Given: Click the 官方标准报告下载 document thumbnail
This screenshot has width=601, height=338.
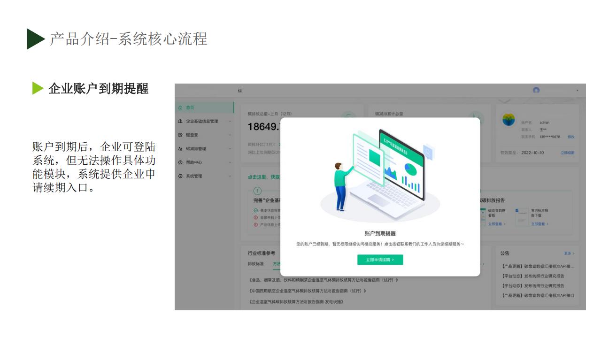Looking at the screenshot, I should pos(522,217).
